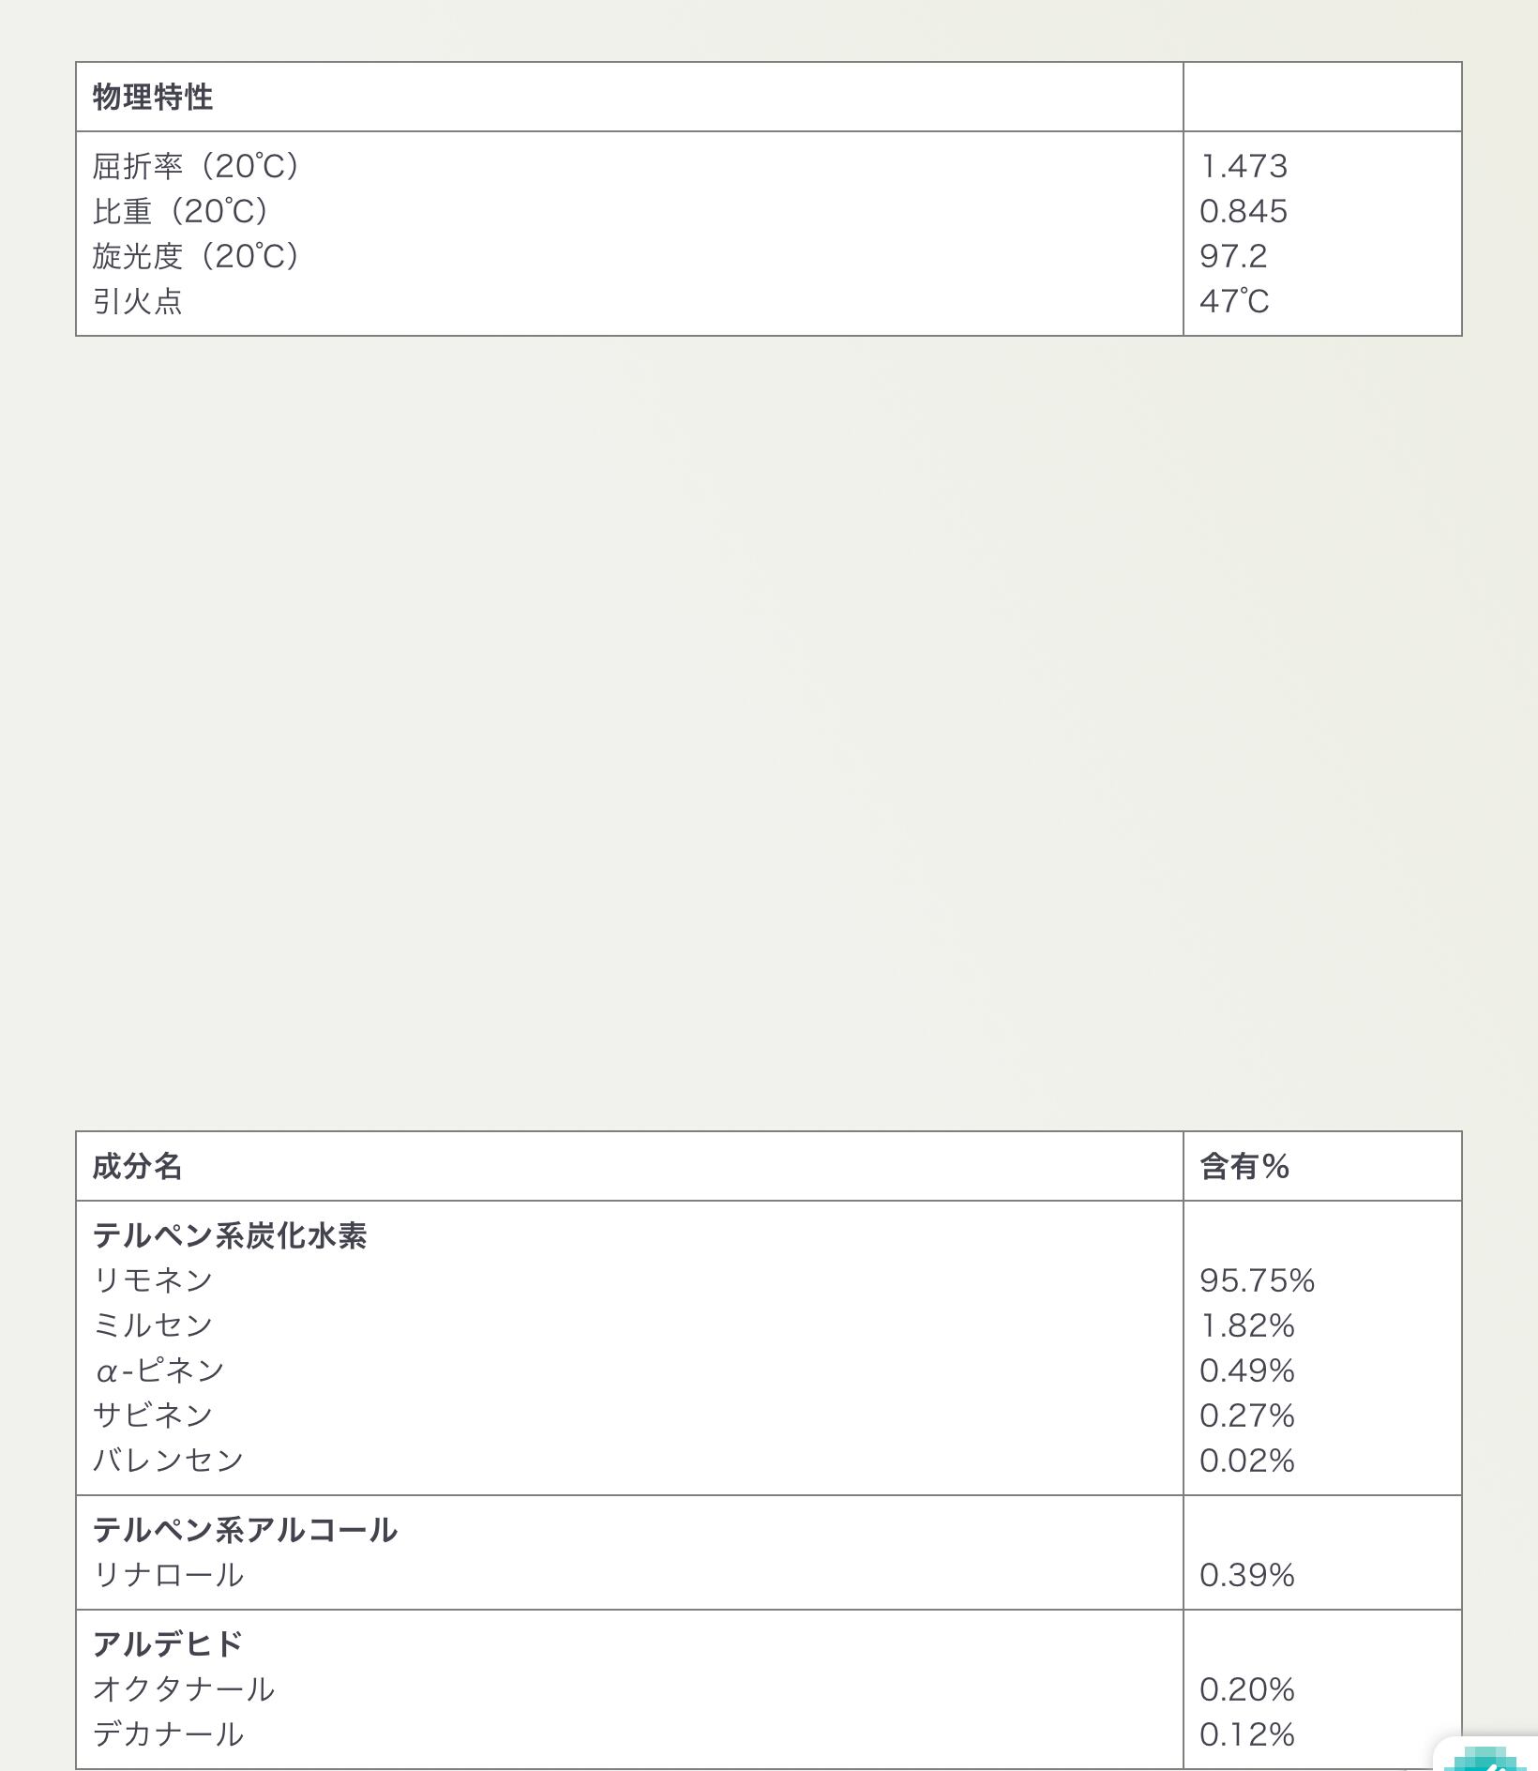Click the refractive index value 1.473
1538x1771 pixels.
point(1244,166)
